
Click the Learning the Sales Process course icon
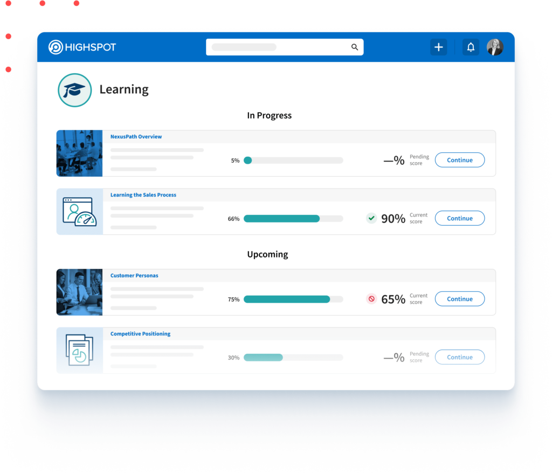coord(80,212)
